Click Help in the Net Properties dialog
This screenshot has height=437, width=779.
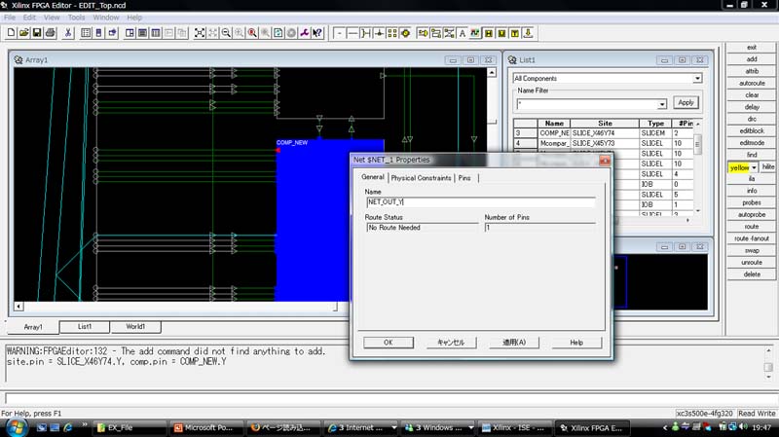[x=576, y=343]
